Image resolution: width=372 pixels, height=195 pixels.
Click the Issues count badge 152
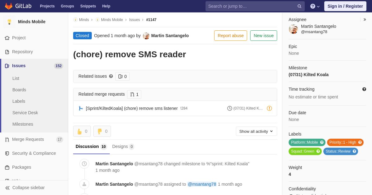[x=59, y=66]
